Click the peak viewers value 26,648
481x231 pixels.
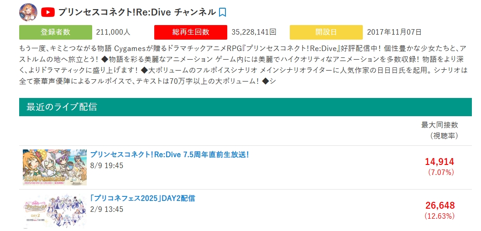pyautogui.click(x=440, y=205)
